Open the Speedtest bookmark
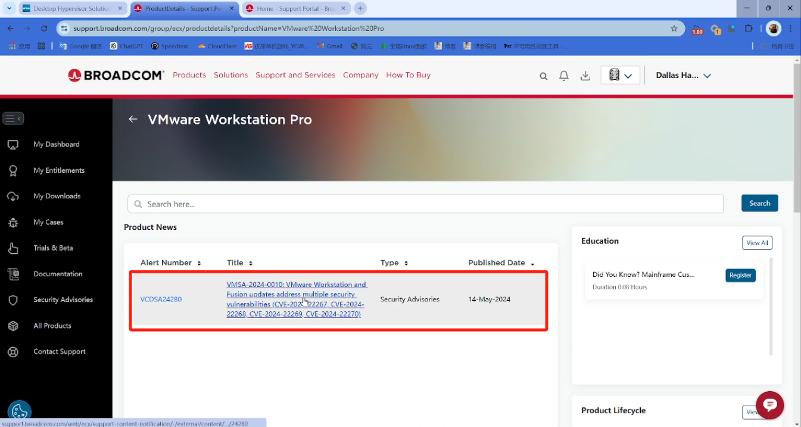801x427 pixels. tap(169, 46)
